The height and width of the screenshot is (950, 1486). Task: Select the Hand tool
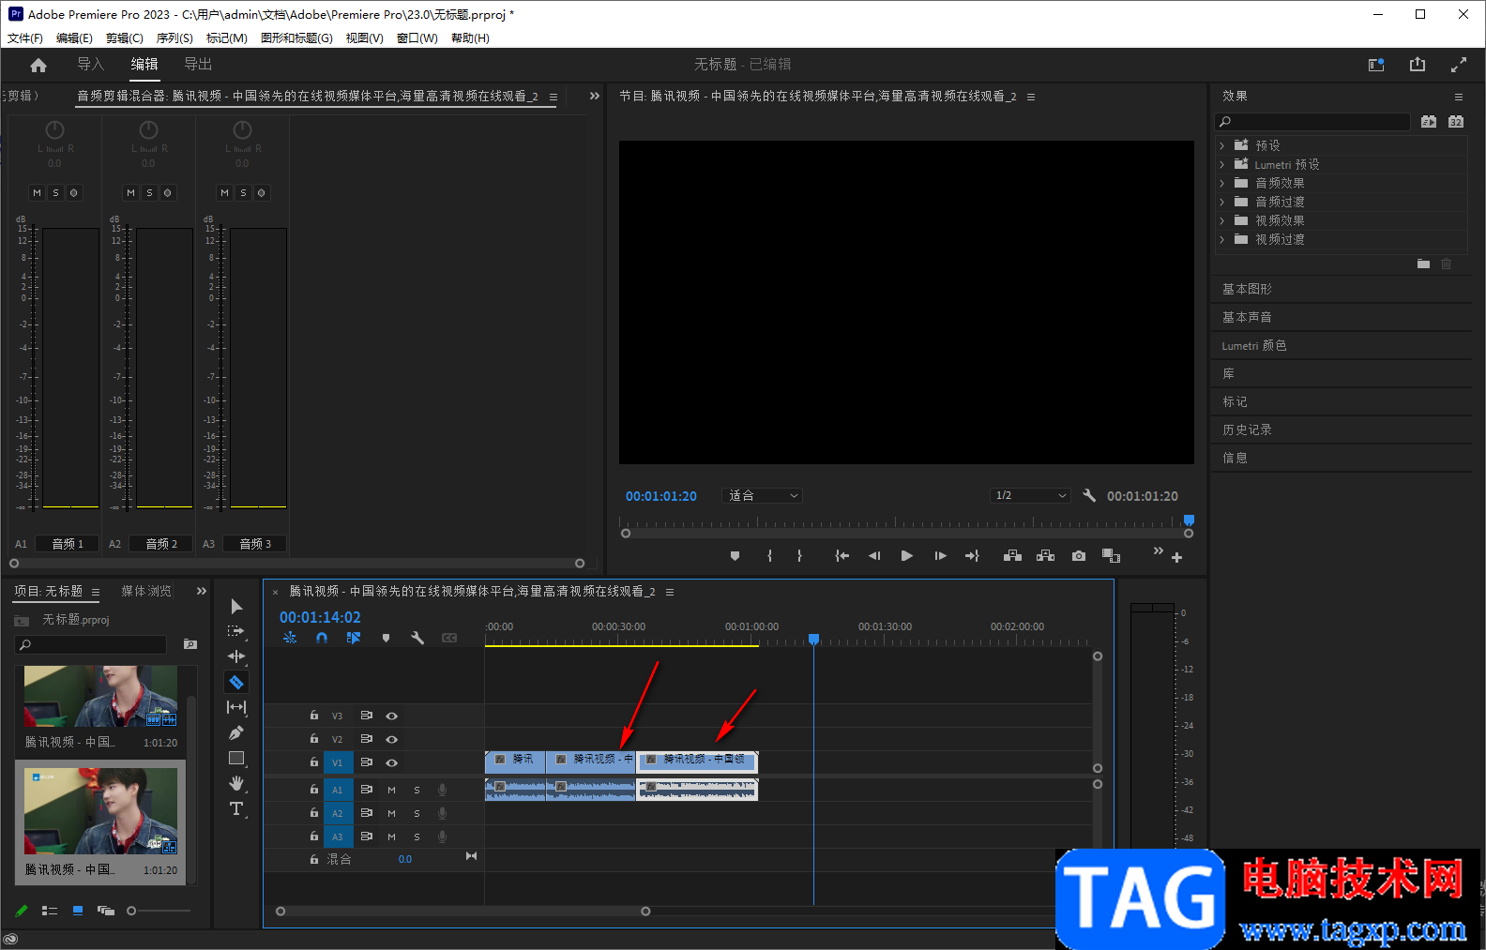pyautogui.click(x=236, y=783)
